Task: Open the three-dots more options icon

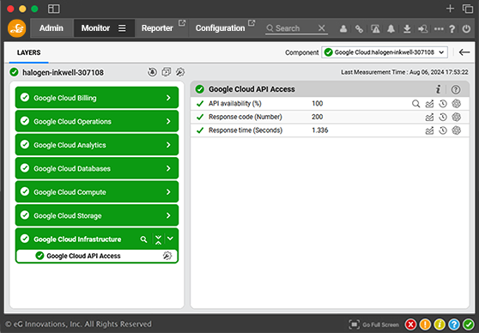Action: [439, 28]
